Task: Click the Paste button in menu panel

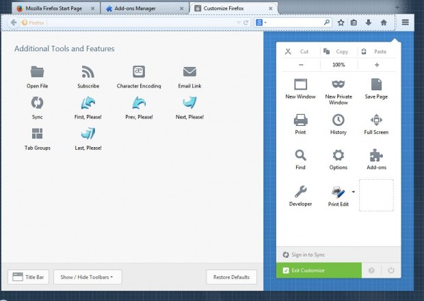Action: (x=376, y=51)
